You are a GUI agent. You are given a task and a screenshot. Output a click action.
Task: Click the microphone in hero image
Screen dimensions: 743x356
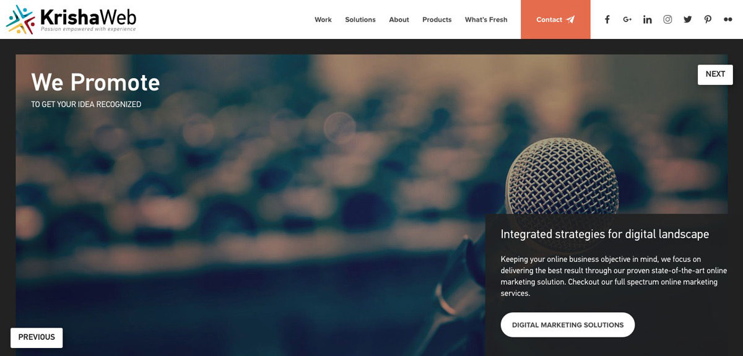(562, 178)
